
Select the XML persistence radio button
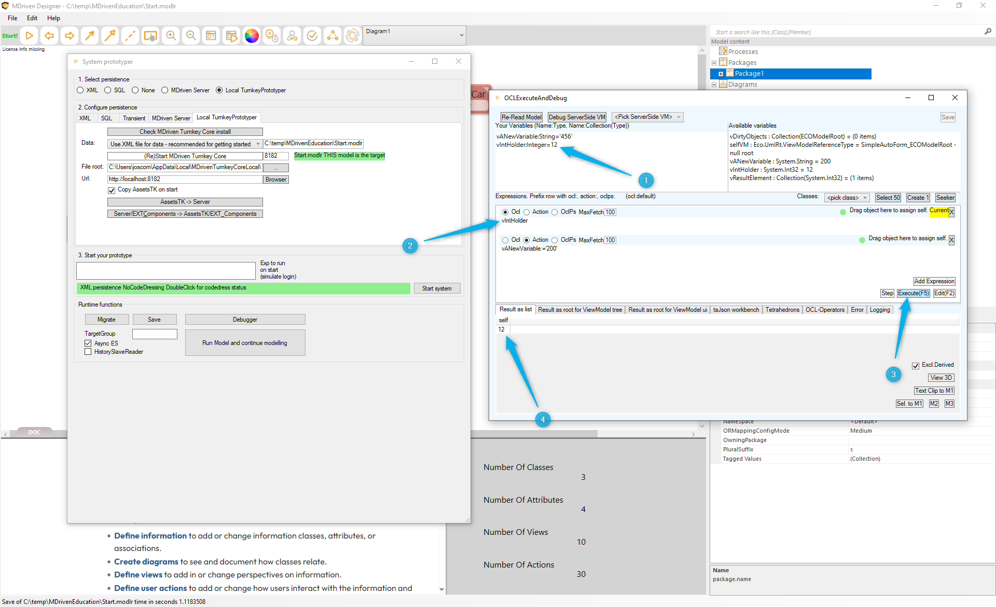[x=80, y=90]
